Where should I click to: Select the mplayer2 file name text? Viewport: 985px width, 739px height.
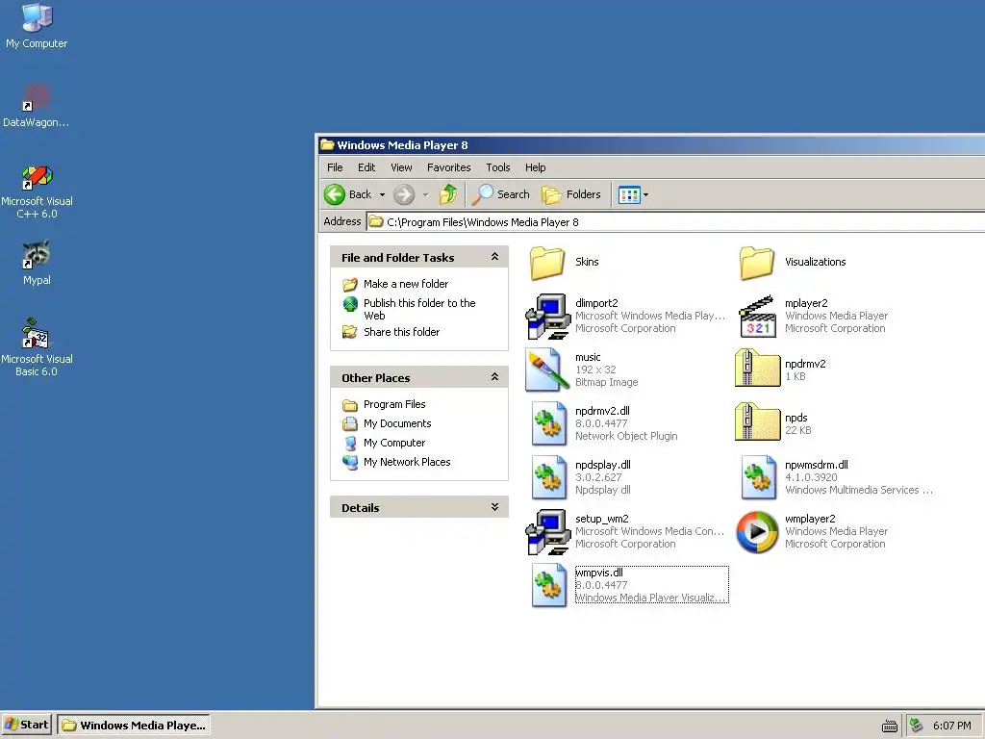click(x=806, y=303)
